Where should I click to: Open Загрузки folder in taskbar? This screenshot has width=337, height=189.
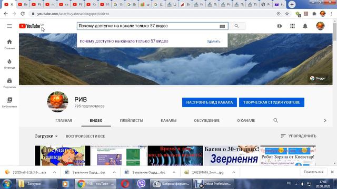point(36,184)
